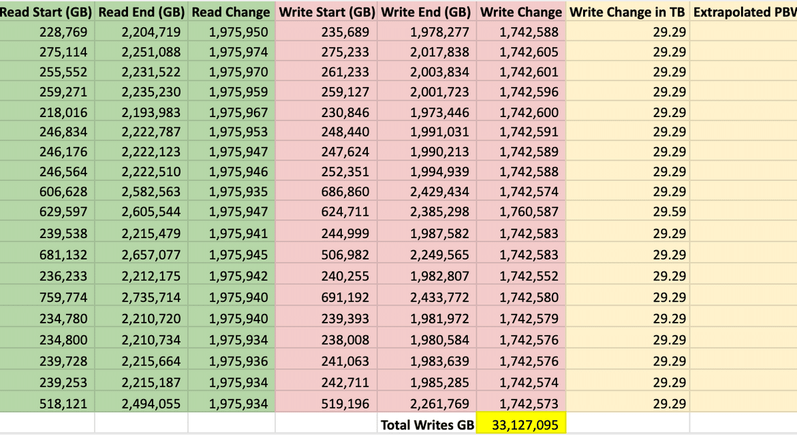The height and width of the screenshot is (435, 797).
Task: Select the Write End cell 1,978,277
Action: click(427, 32)
